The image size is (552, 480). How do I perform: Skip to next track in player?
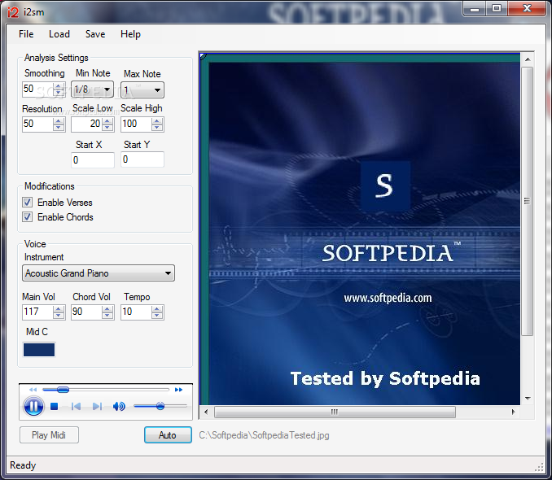(97, 407)
